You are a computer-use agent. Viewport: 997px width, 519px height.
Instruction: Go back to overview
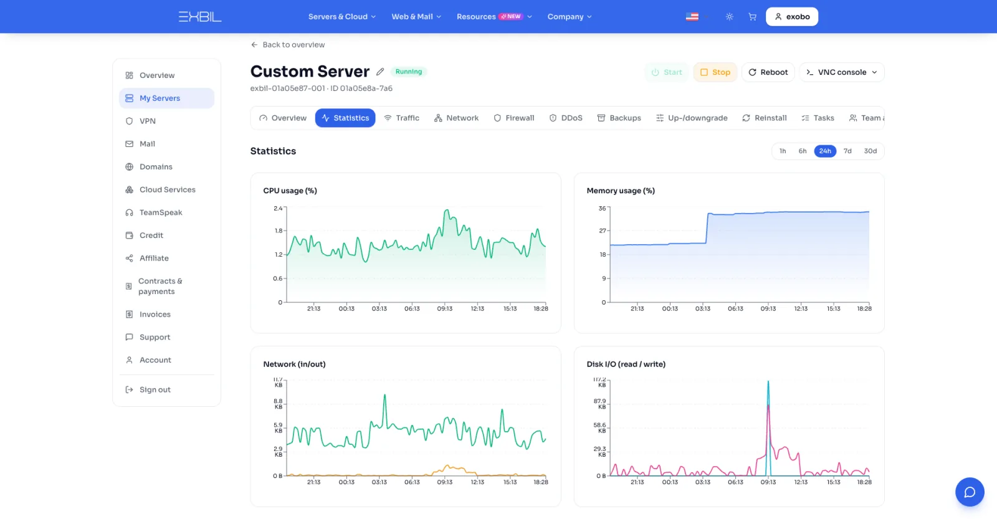point(288,45)
